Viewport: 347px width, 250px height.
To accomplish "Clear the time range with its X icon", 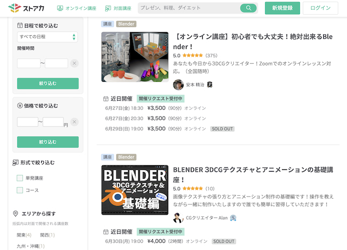I will pyautogui.click(x=74, y=63).
